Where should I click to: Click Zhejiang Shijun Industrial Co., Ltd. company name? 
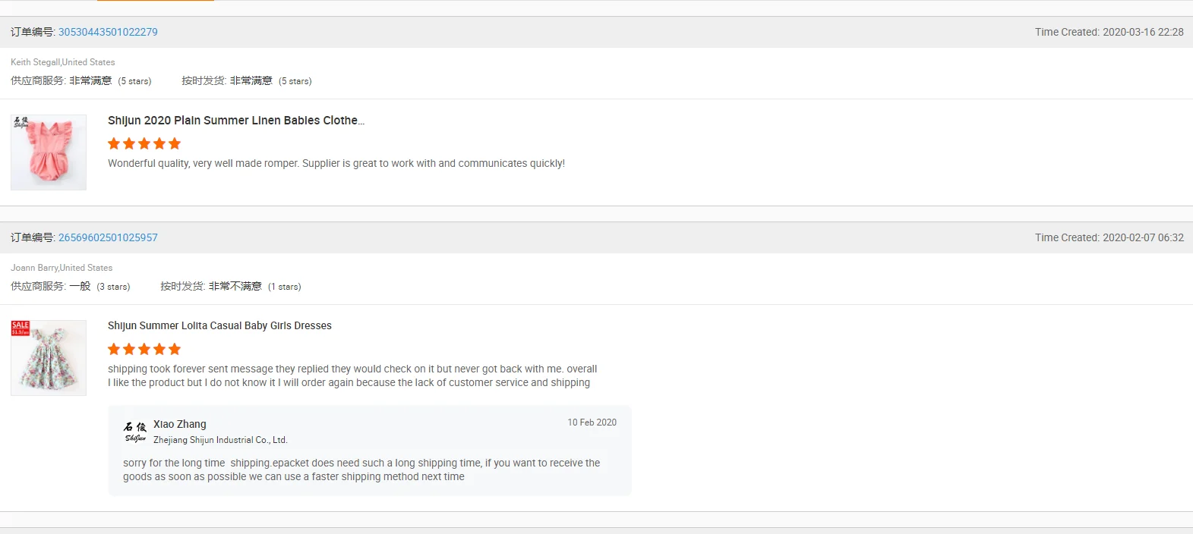[220, 440]
